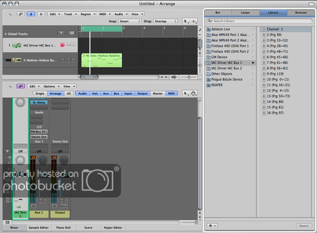
Task: Switch to the Loops tab
Action: point(245,13)
